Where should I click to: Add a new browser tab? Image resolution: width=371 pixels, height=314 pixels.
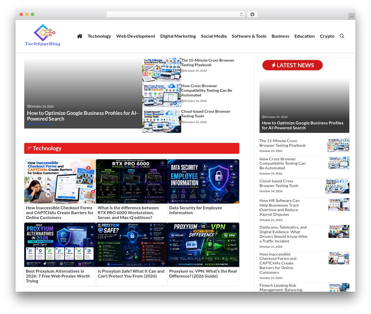point(352,17)
